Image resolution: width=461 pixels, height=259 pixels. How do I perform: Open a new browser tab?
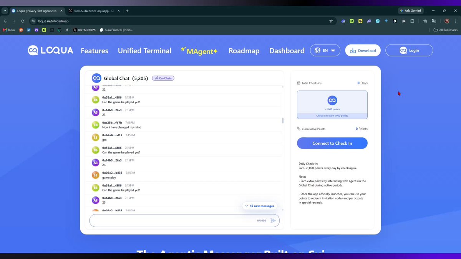pos(127,11)
